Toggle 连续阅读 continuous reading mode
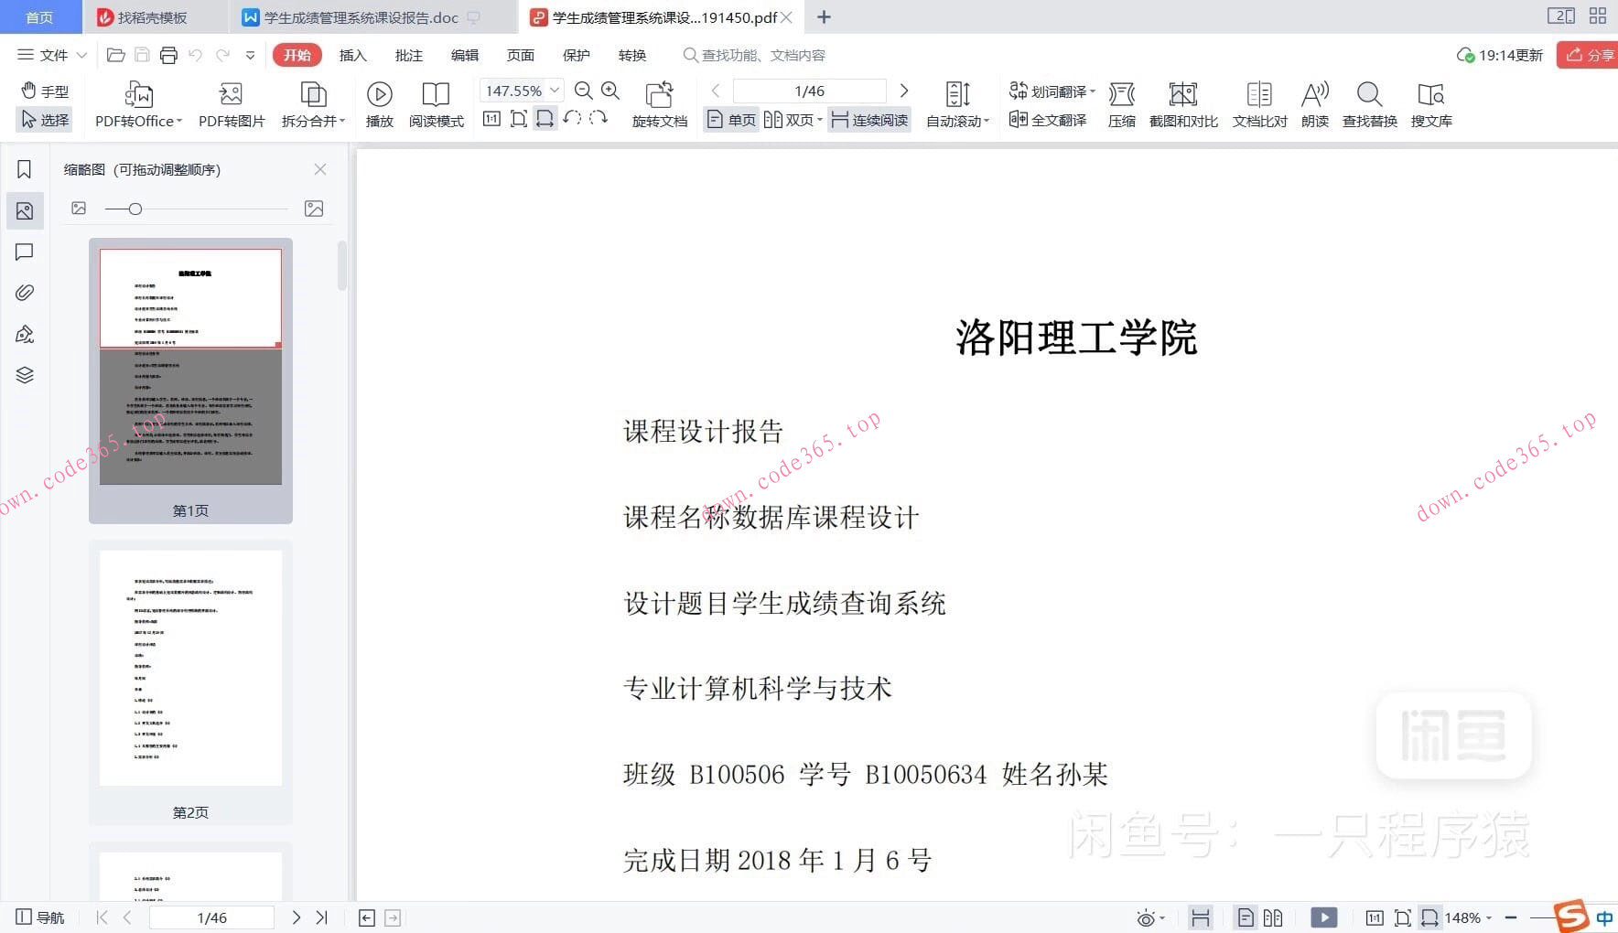1618x933 pixels. tap(868, 119)
